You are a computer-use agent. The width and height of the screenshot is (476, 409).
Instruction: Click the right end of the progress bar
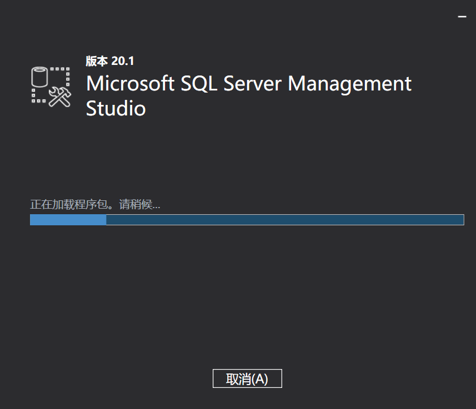click(x=461, y=220)
